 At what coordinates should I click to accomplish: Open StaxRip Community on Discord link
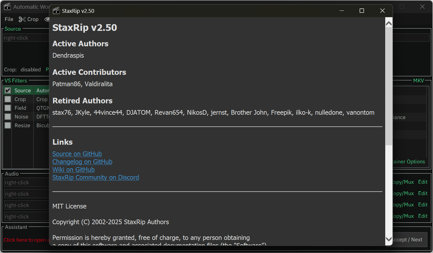pyautogui.click(x=96, y=177)
